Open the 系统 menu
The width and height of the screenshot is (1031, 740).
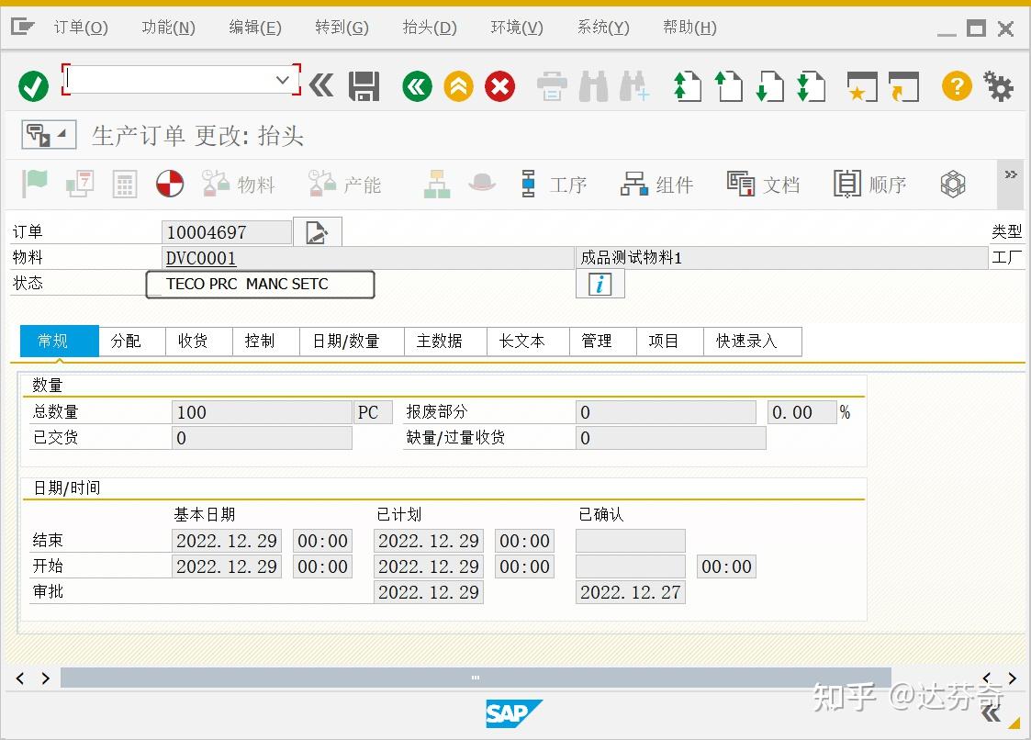pos(601,27)
